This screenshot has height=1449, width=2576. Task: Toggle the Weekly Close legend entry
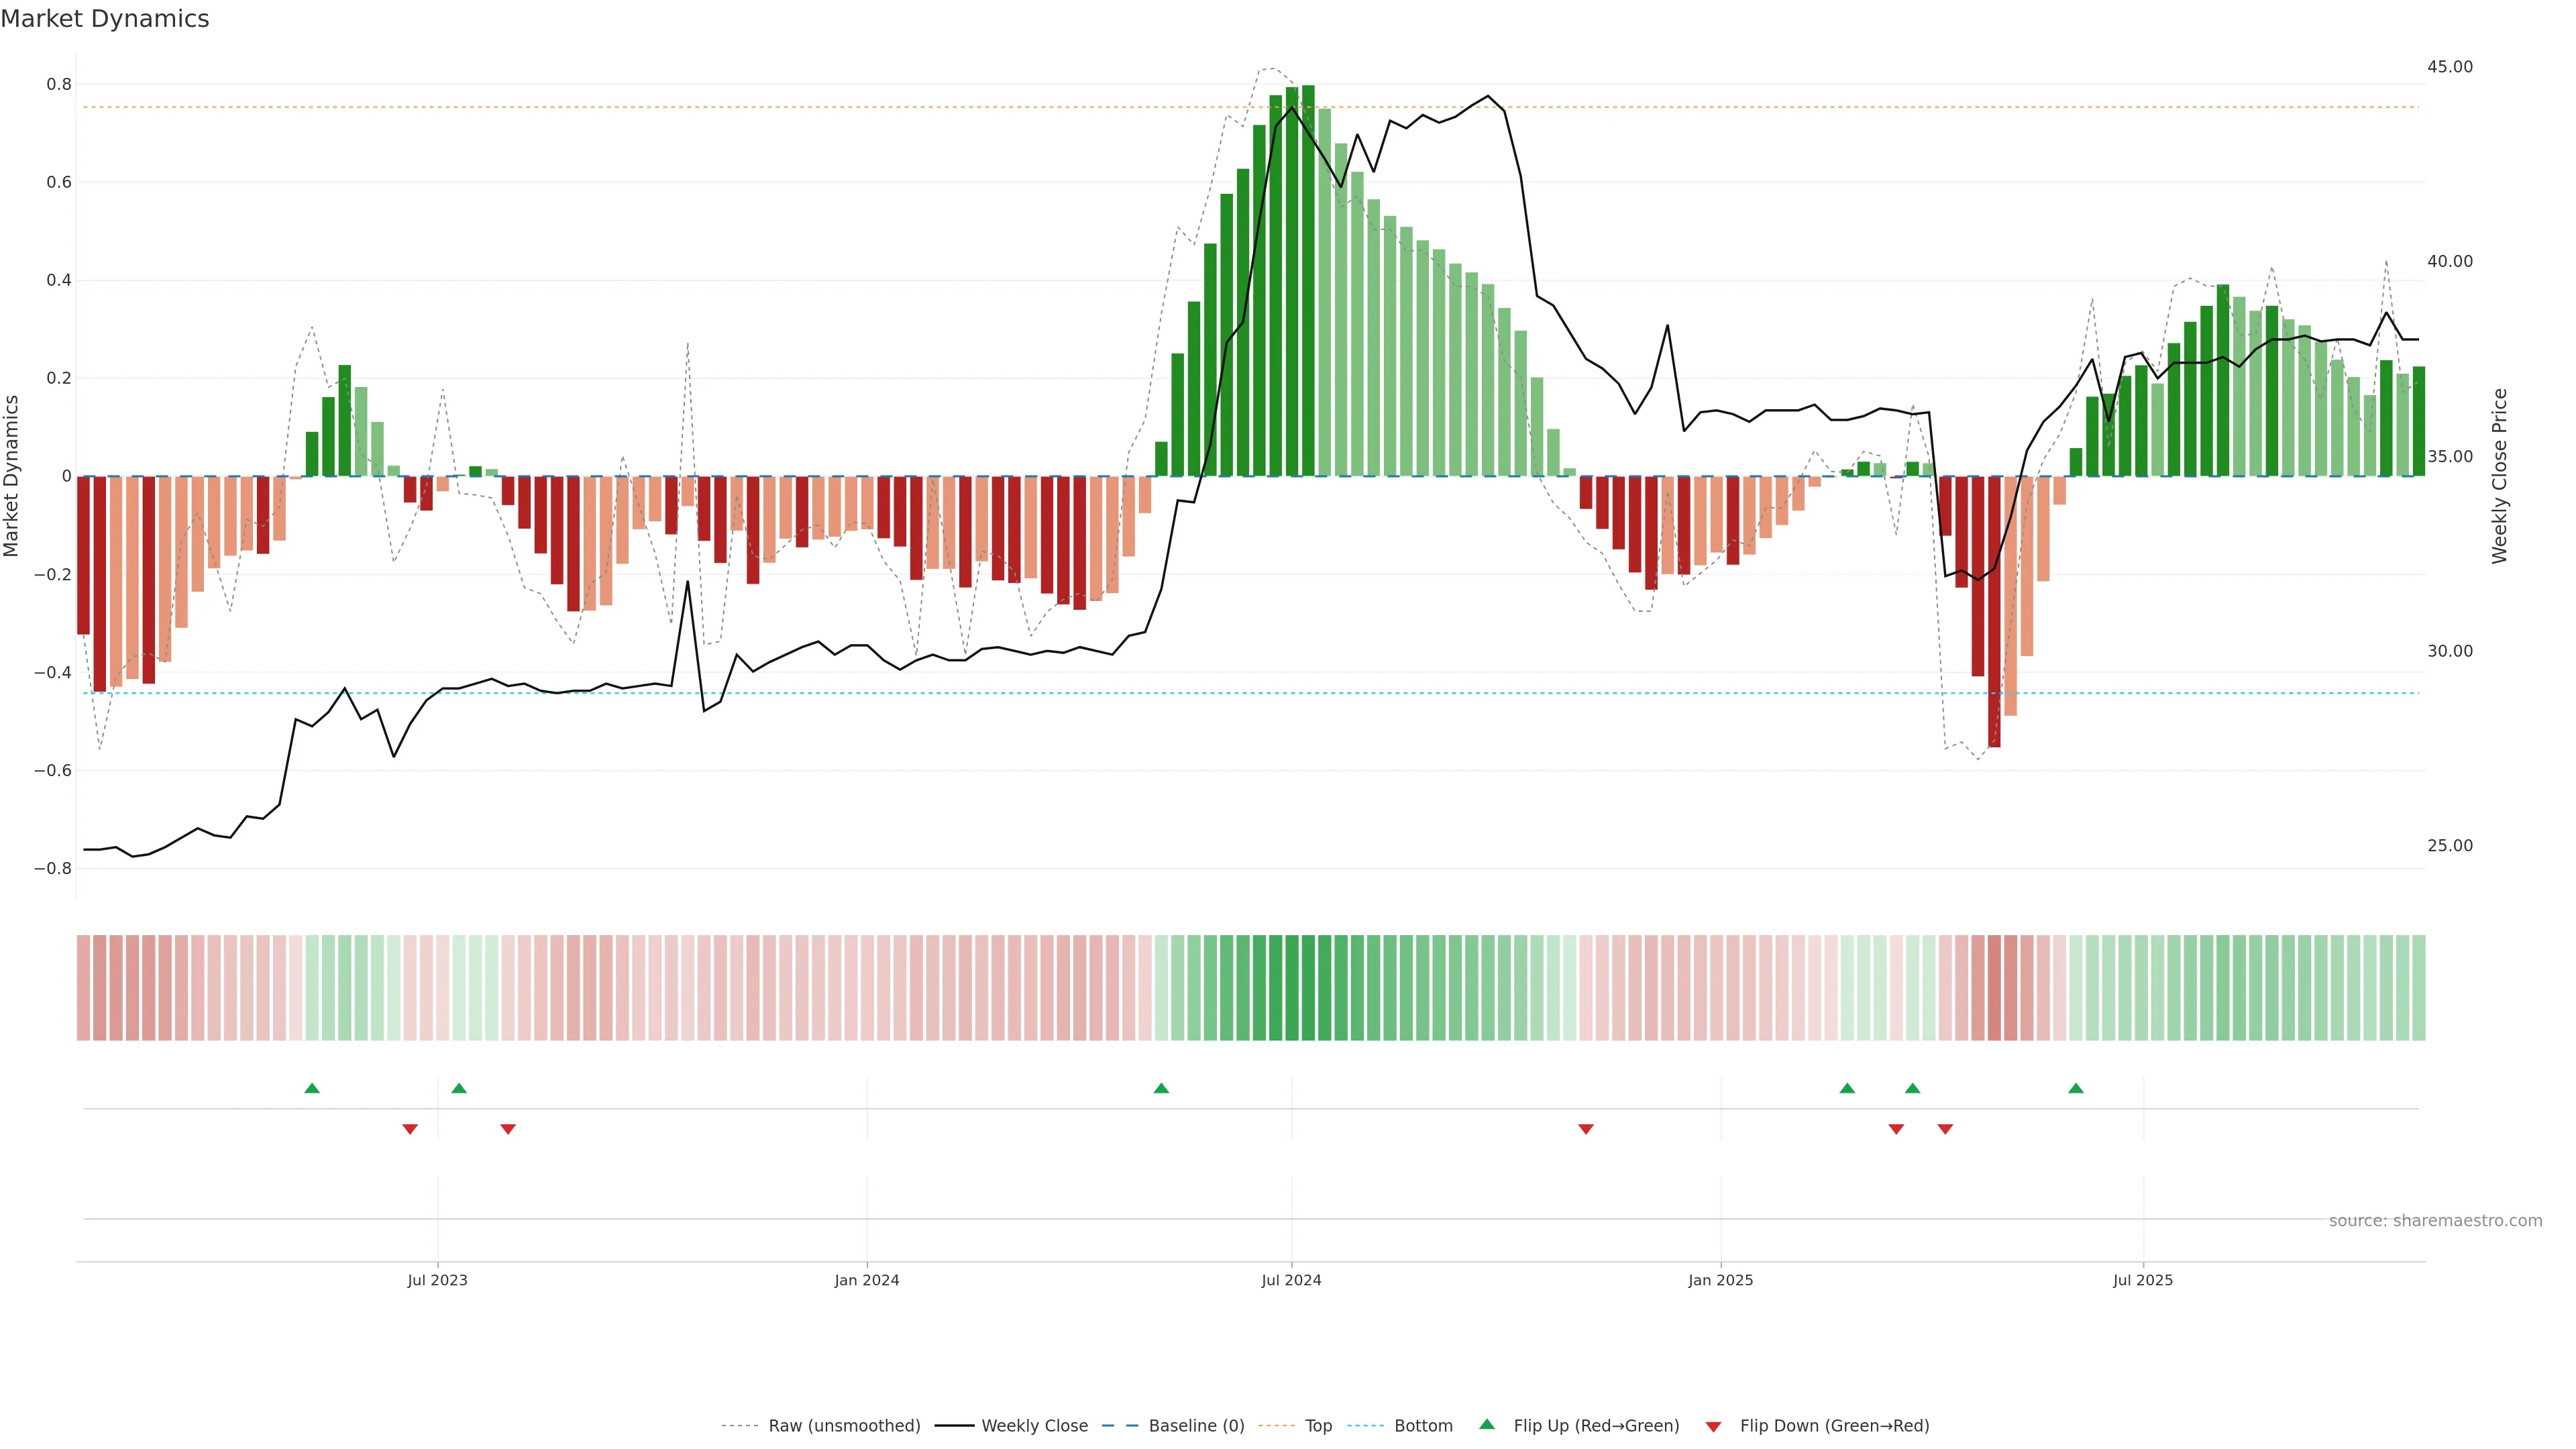click(x=1034, y=1426)
